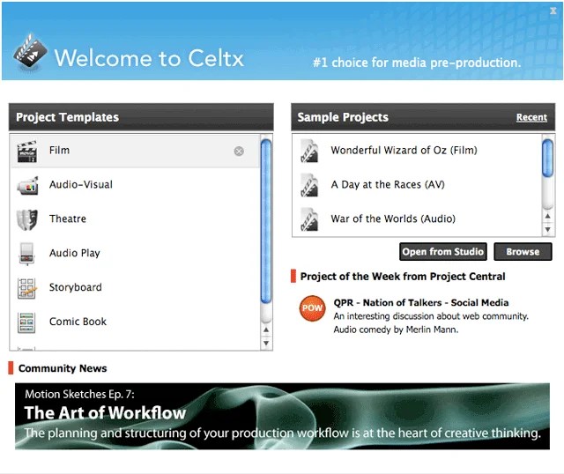Image resolution: width=564 pixels, height=474 pixels.
Task: Open QPR - Nation of Talkers project link
Action: point(421,303)
